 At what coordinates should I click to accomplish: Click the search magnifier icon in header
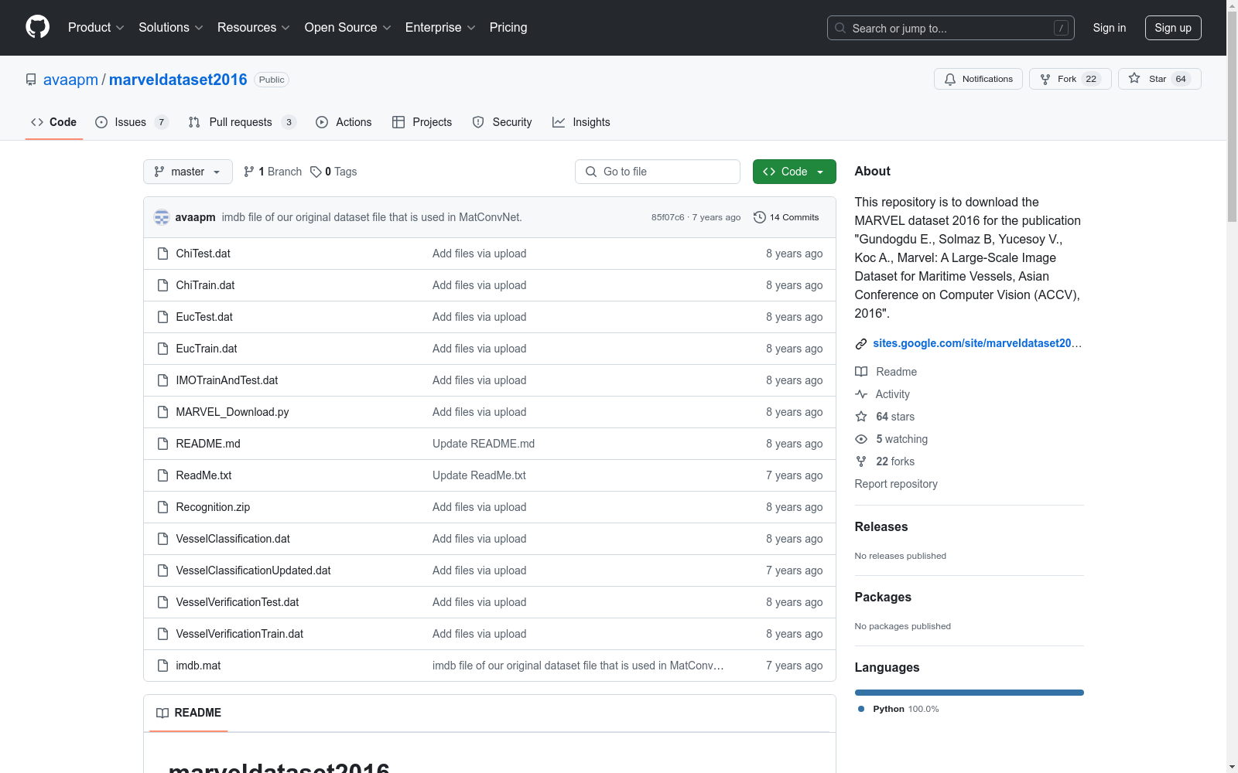(840, 28)
